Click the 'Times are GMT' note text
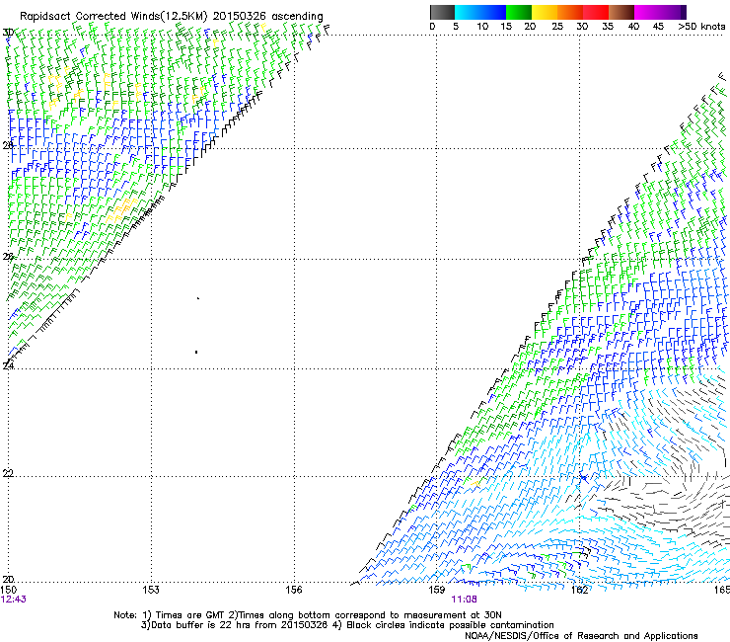The width and height of the screenshot is (730, 642). [190, 615]
